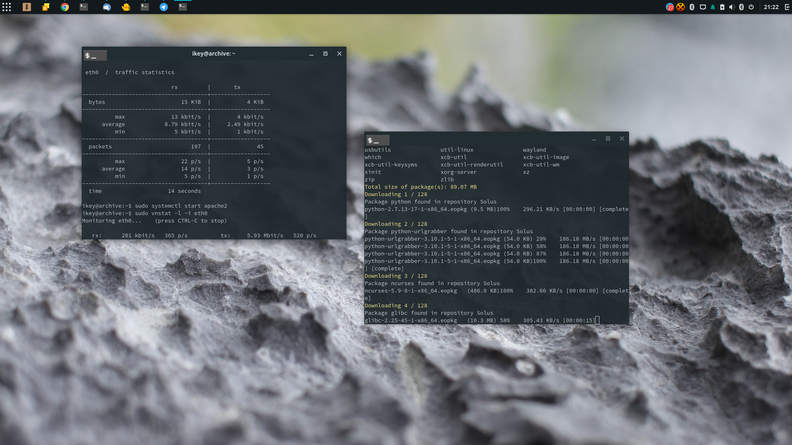Click the ikey@archive: ~ window title
792x445 pixels.
pos(214,54)
